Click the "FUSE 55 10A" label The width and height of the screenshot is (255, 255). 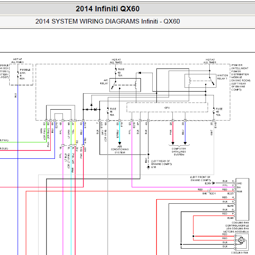[113, 112]
